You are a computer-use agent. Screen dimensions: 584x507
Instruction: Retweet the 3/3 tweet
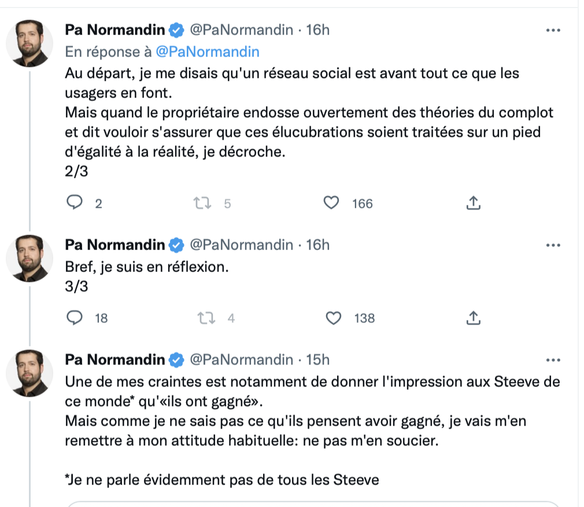(x=206, y=318)
